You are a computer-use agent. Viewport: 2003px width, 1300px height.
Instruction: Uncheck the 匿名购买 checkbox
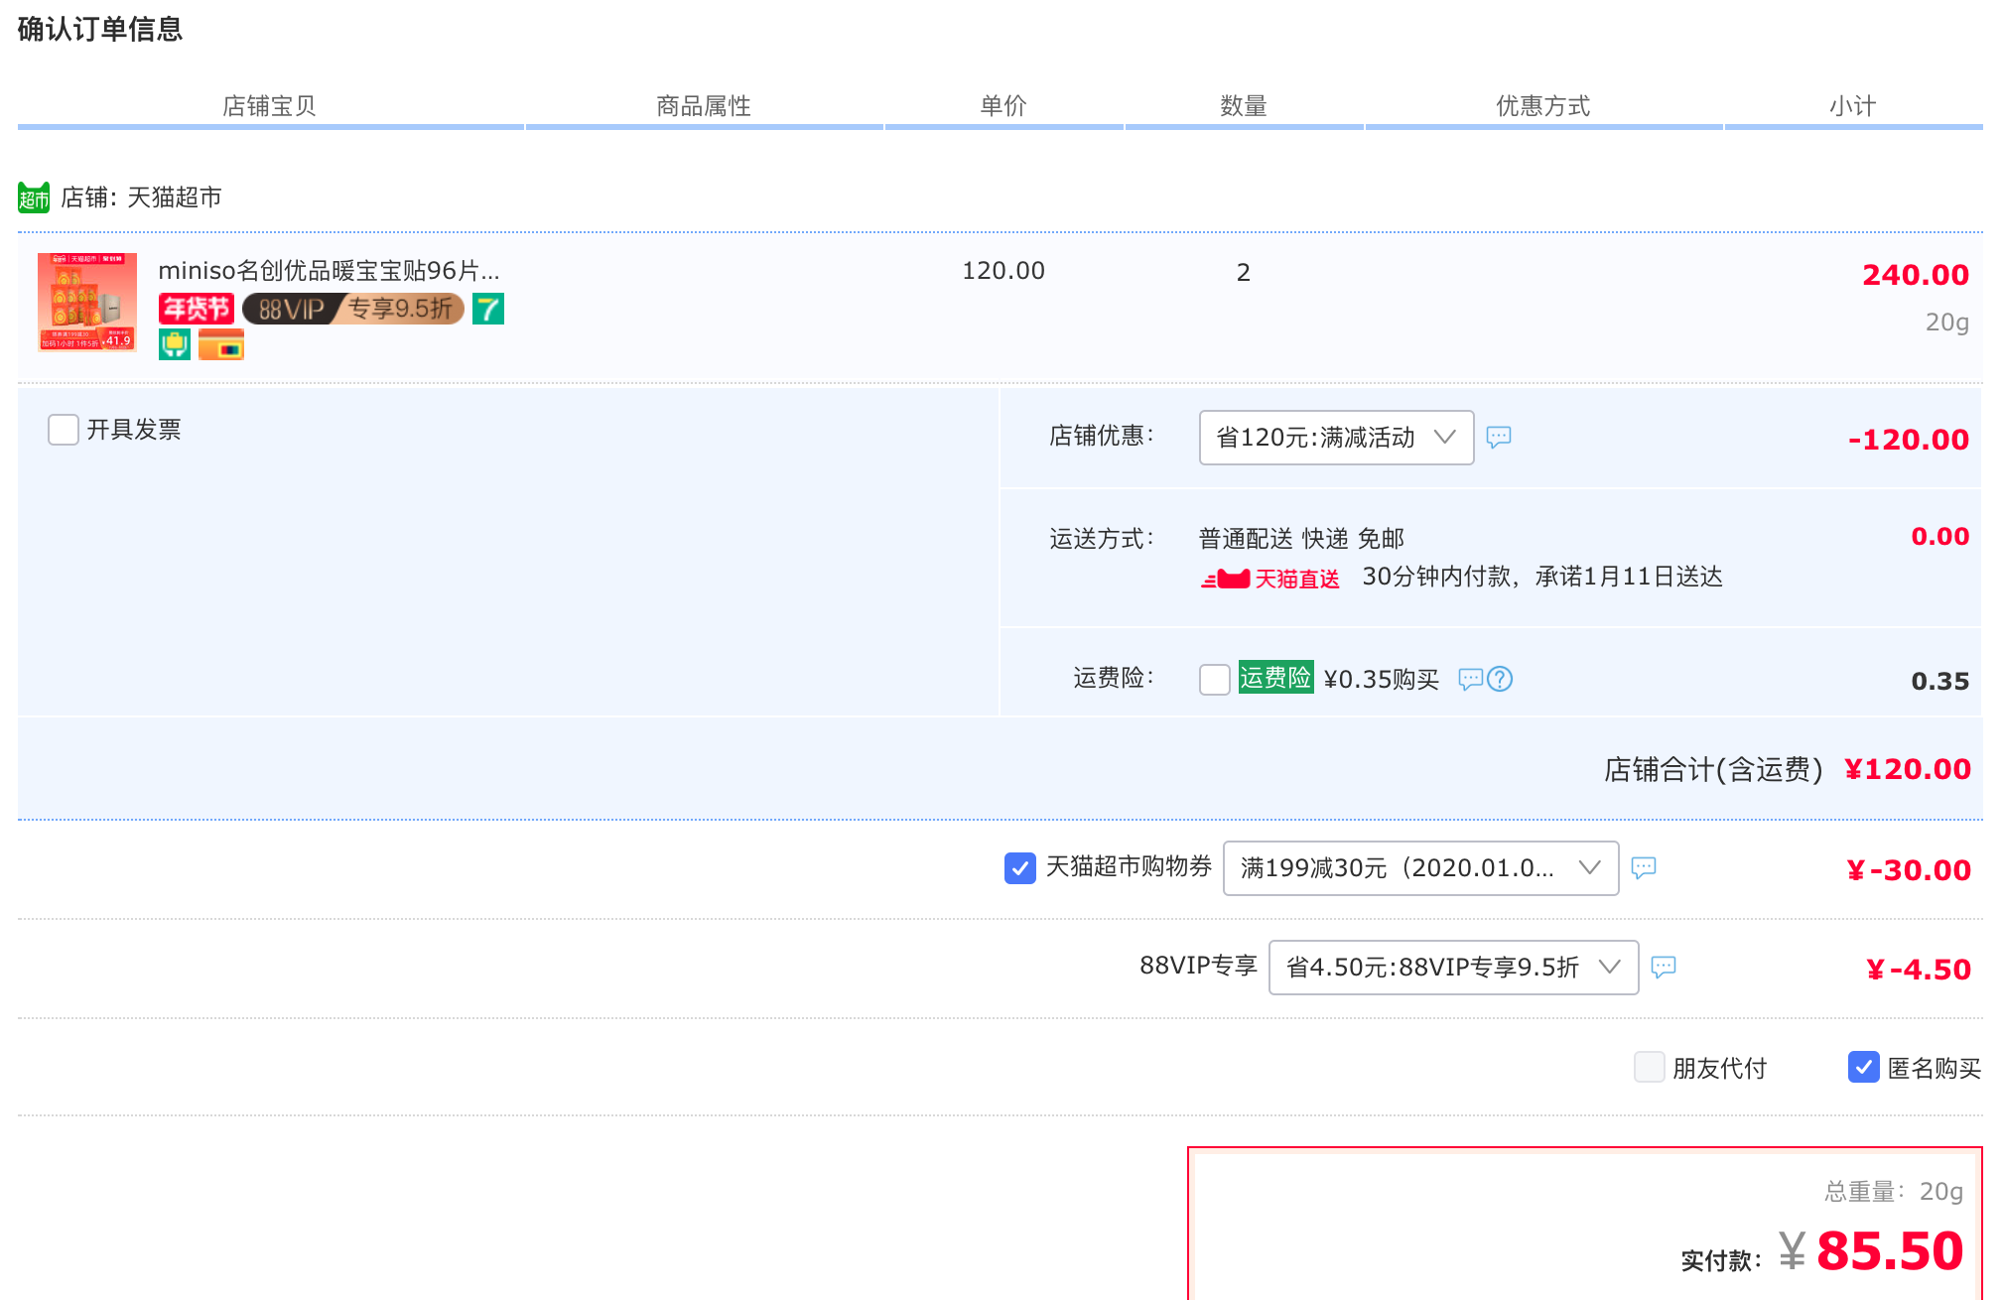click(1864, 1068)
